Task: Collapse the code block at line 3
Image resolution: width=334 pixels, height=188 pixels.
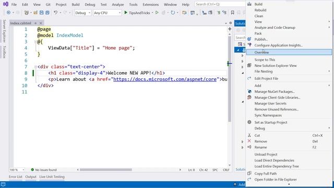Action: 35,42
